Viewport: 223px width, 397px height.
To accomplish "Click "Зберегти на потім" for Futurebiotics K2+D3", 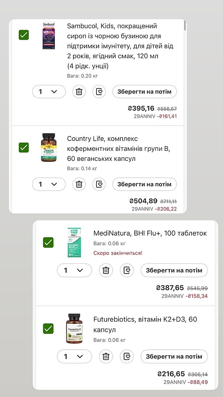I will [174, 356].
